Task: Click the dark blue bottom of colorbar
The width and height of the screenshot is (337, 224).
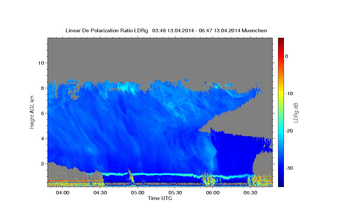Action: [281, 184]
